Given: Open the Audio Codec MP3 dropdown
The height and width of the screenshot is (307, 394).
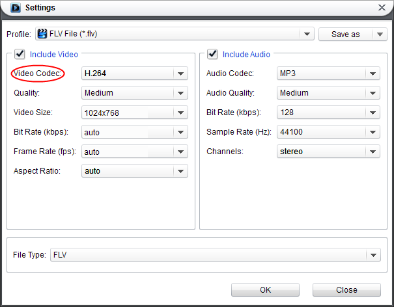Looking at the screenshot, I should (x=328, y=73).
